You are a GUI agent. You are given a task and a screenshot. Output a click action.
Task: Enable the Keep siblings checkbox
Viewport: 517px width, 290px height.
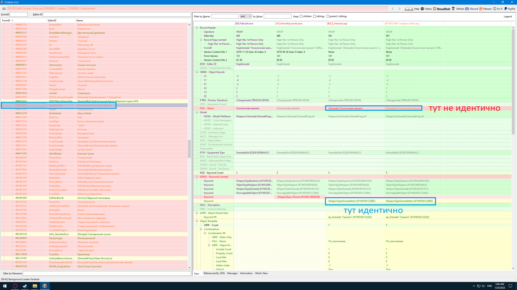point(315,16)
